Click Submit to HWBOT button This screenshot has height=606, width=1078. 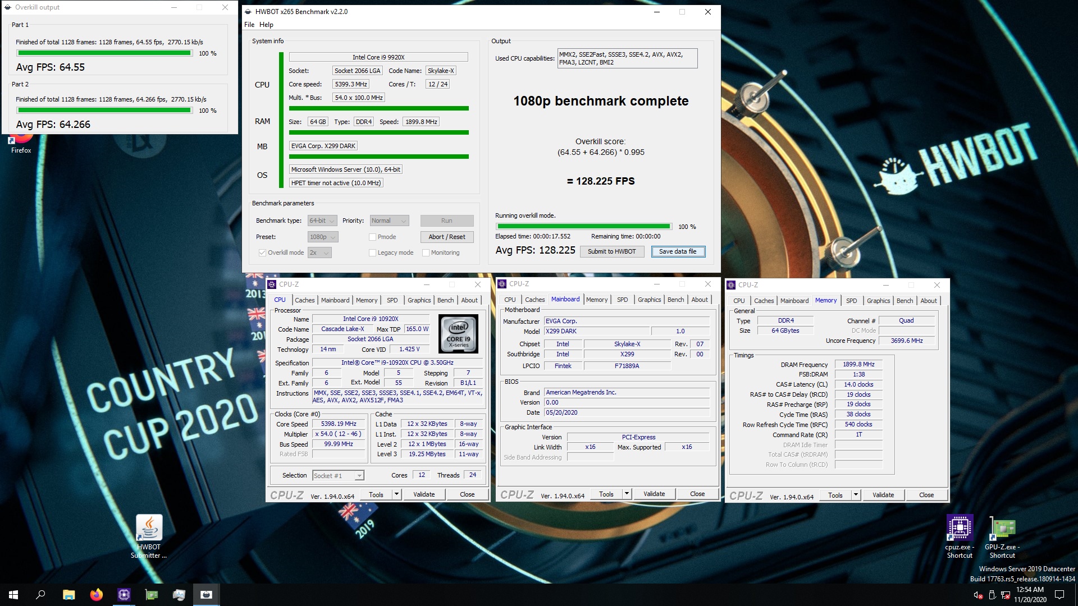pyautogui.click(x=611, y=251)
